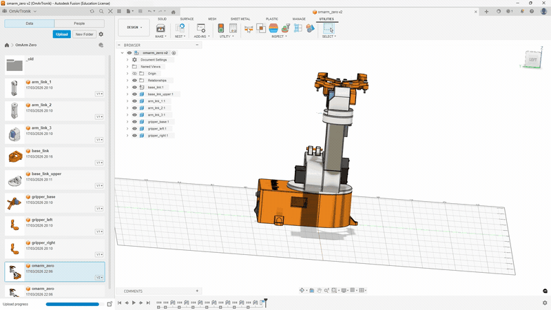
Task: Hide arm_link_3:1 component
Action: pos(134,114)
